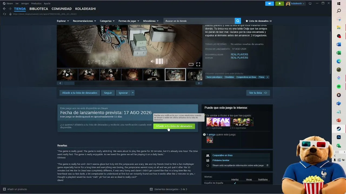Move the thumbnail strip left with the arrow

60,83
